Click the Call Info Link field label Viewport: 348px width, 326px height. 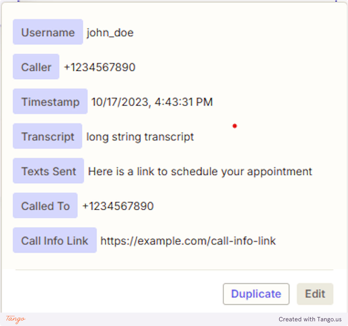point(54,240)
